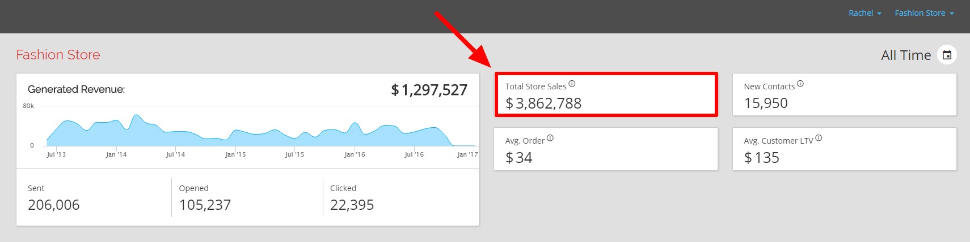Click the Jul '14 chart axis label
This screenshot has height=242, width=970.
point(175,154)
